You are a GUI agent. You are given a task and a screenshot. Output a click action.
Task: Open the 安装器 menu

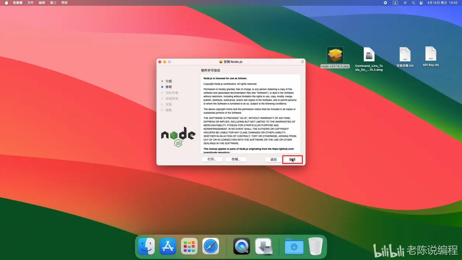(18, 3)
